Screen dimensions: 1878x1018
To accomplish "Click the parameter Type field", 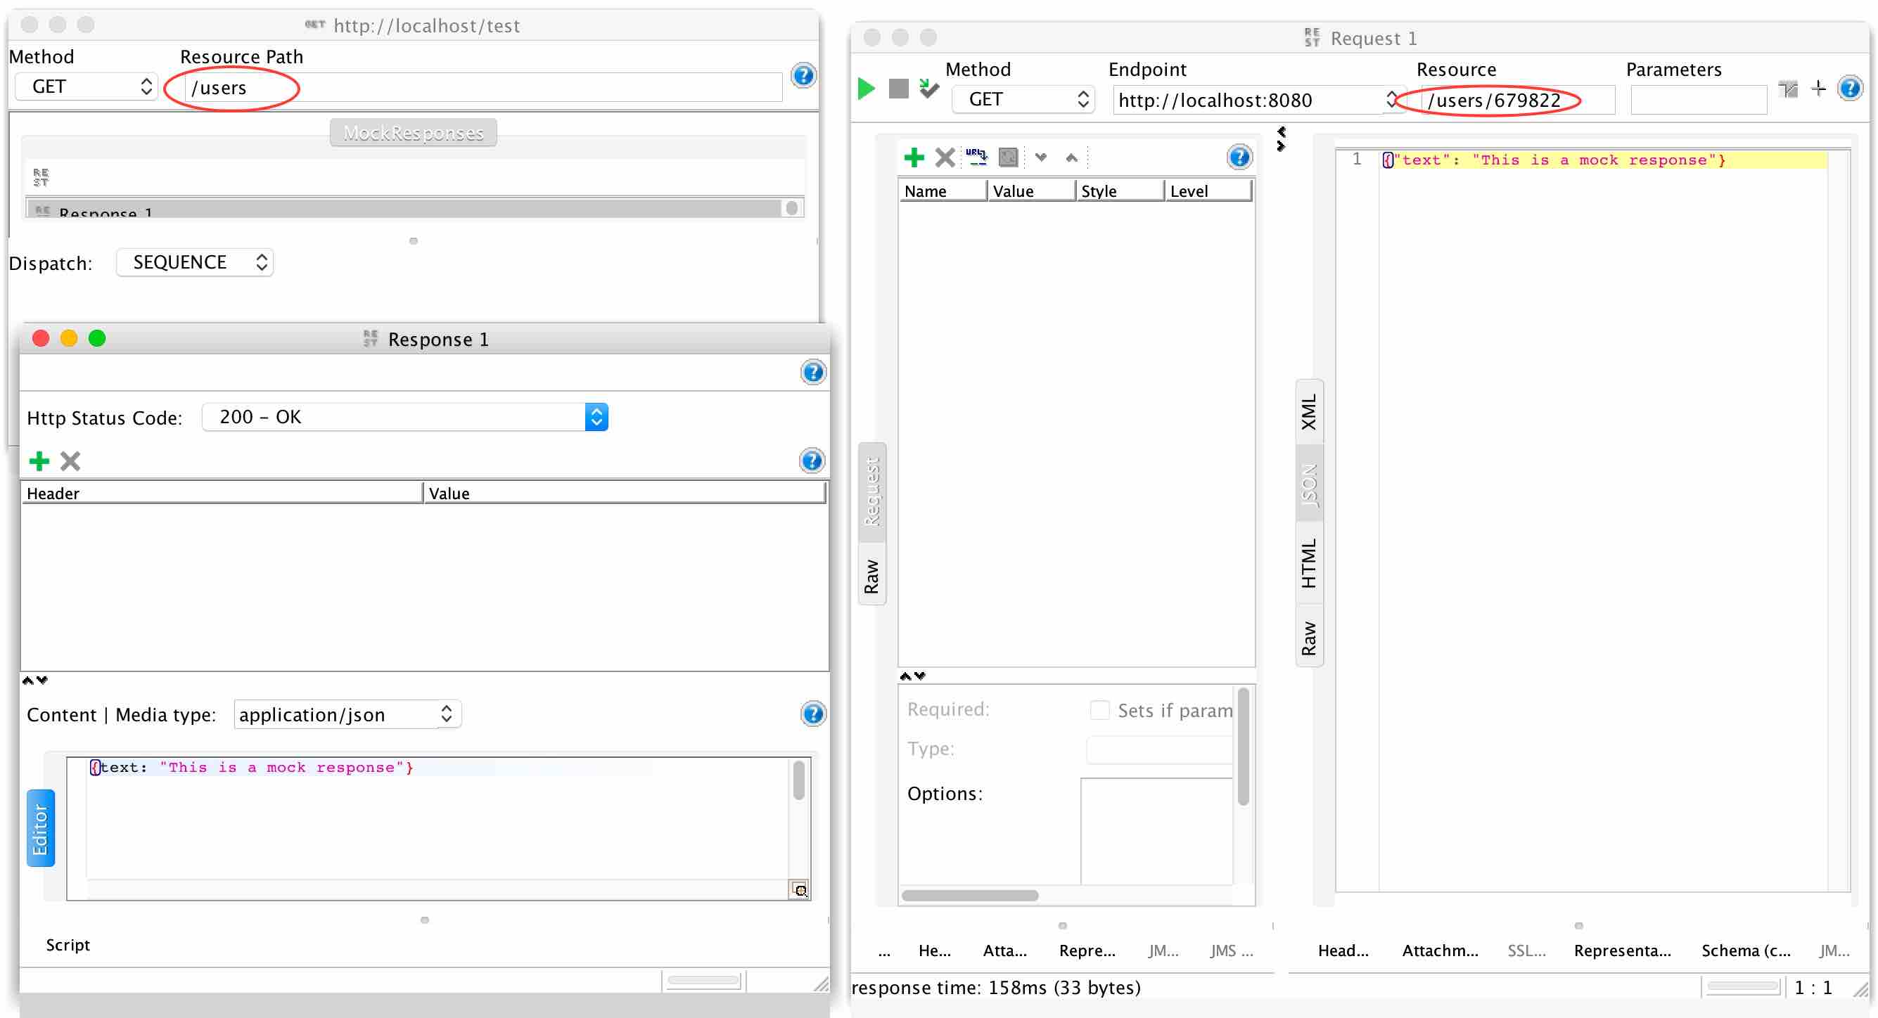I will click(x=1158, y=750).
